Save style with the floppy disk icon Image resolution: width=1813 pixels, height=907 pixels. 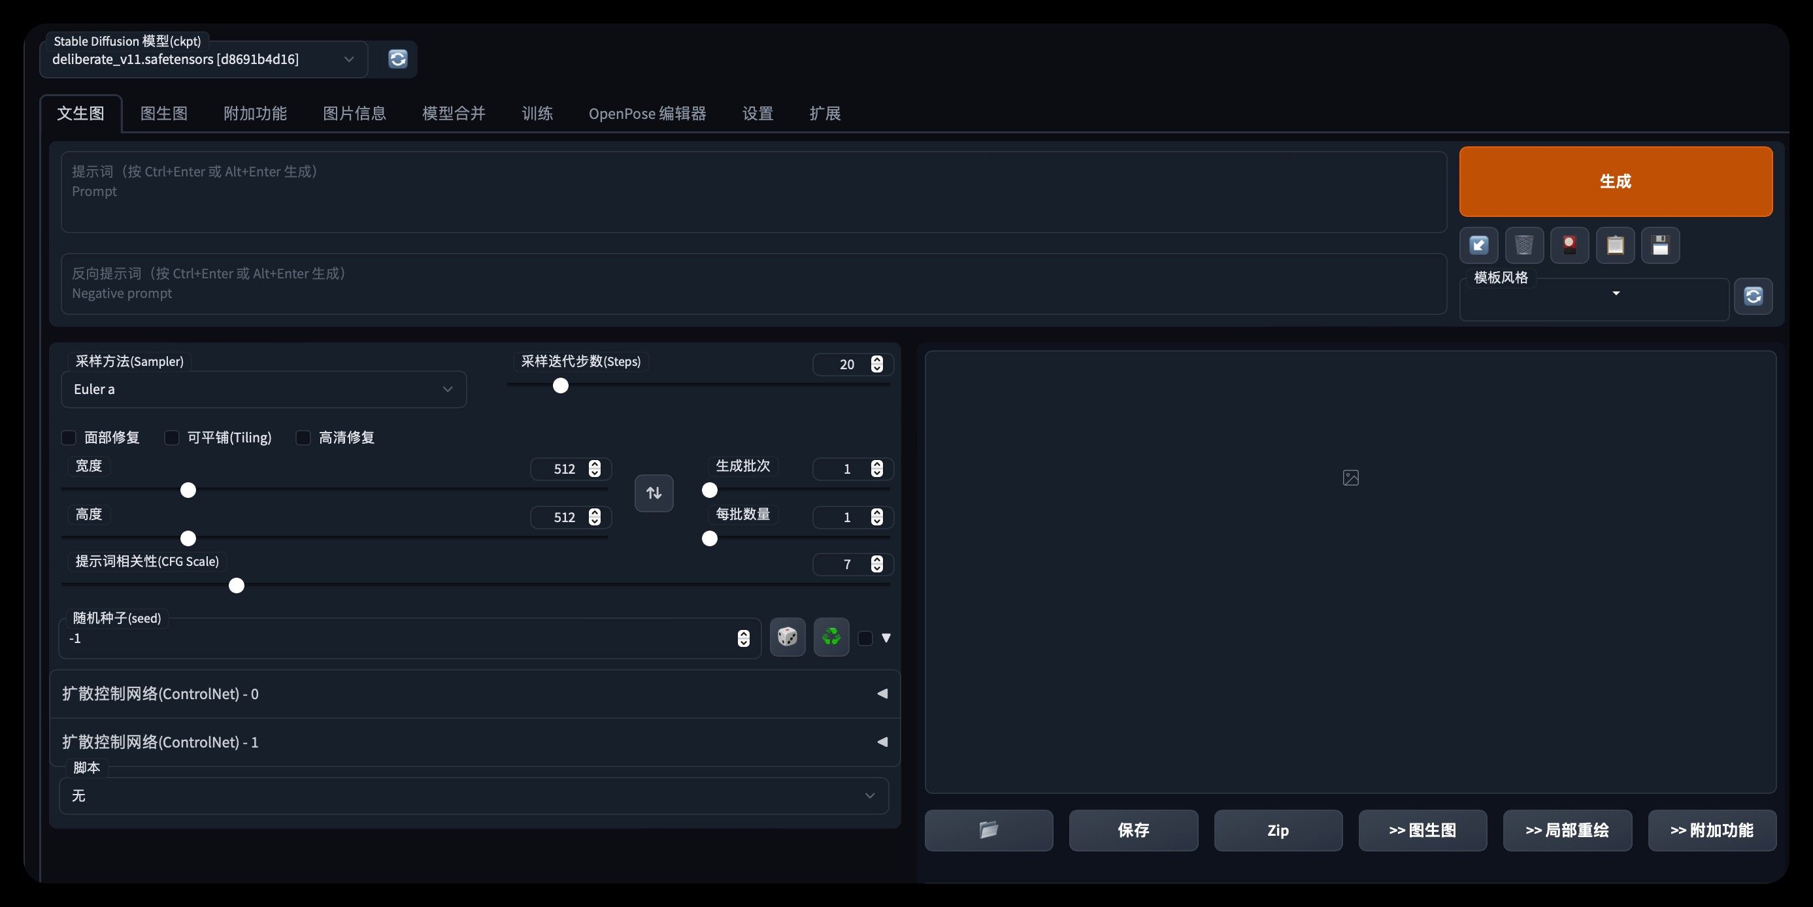click(1660, 245)
